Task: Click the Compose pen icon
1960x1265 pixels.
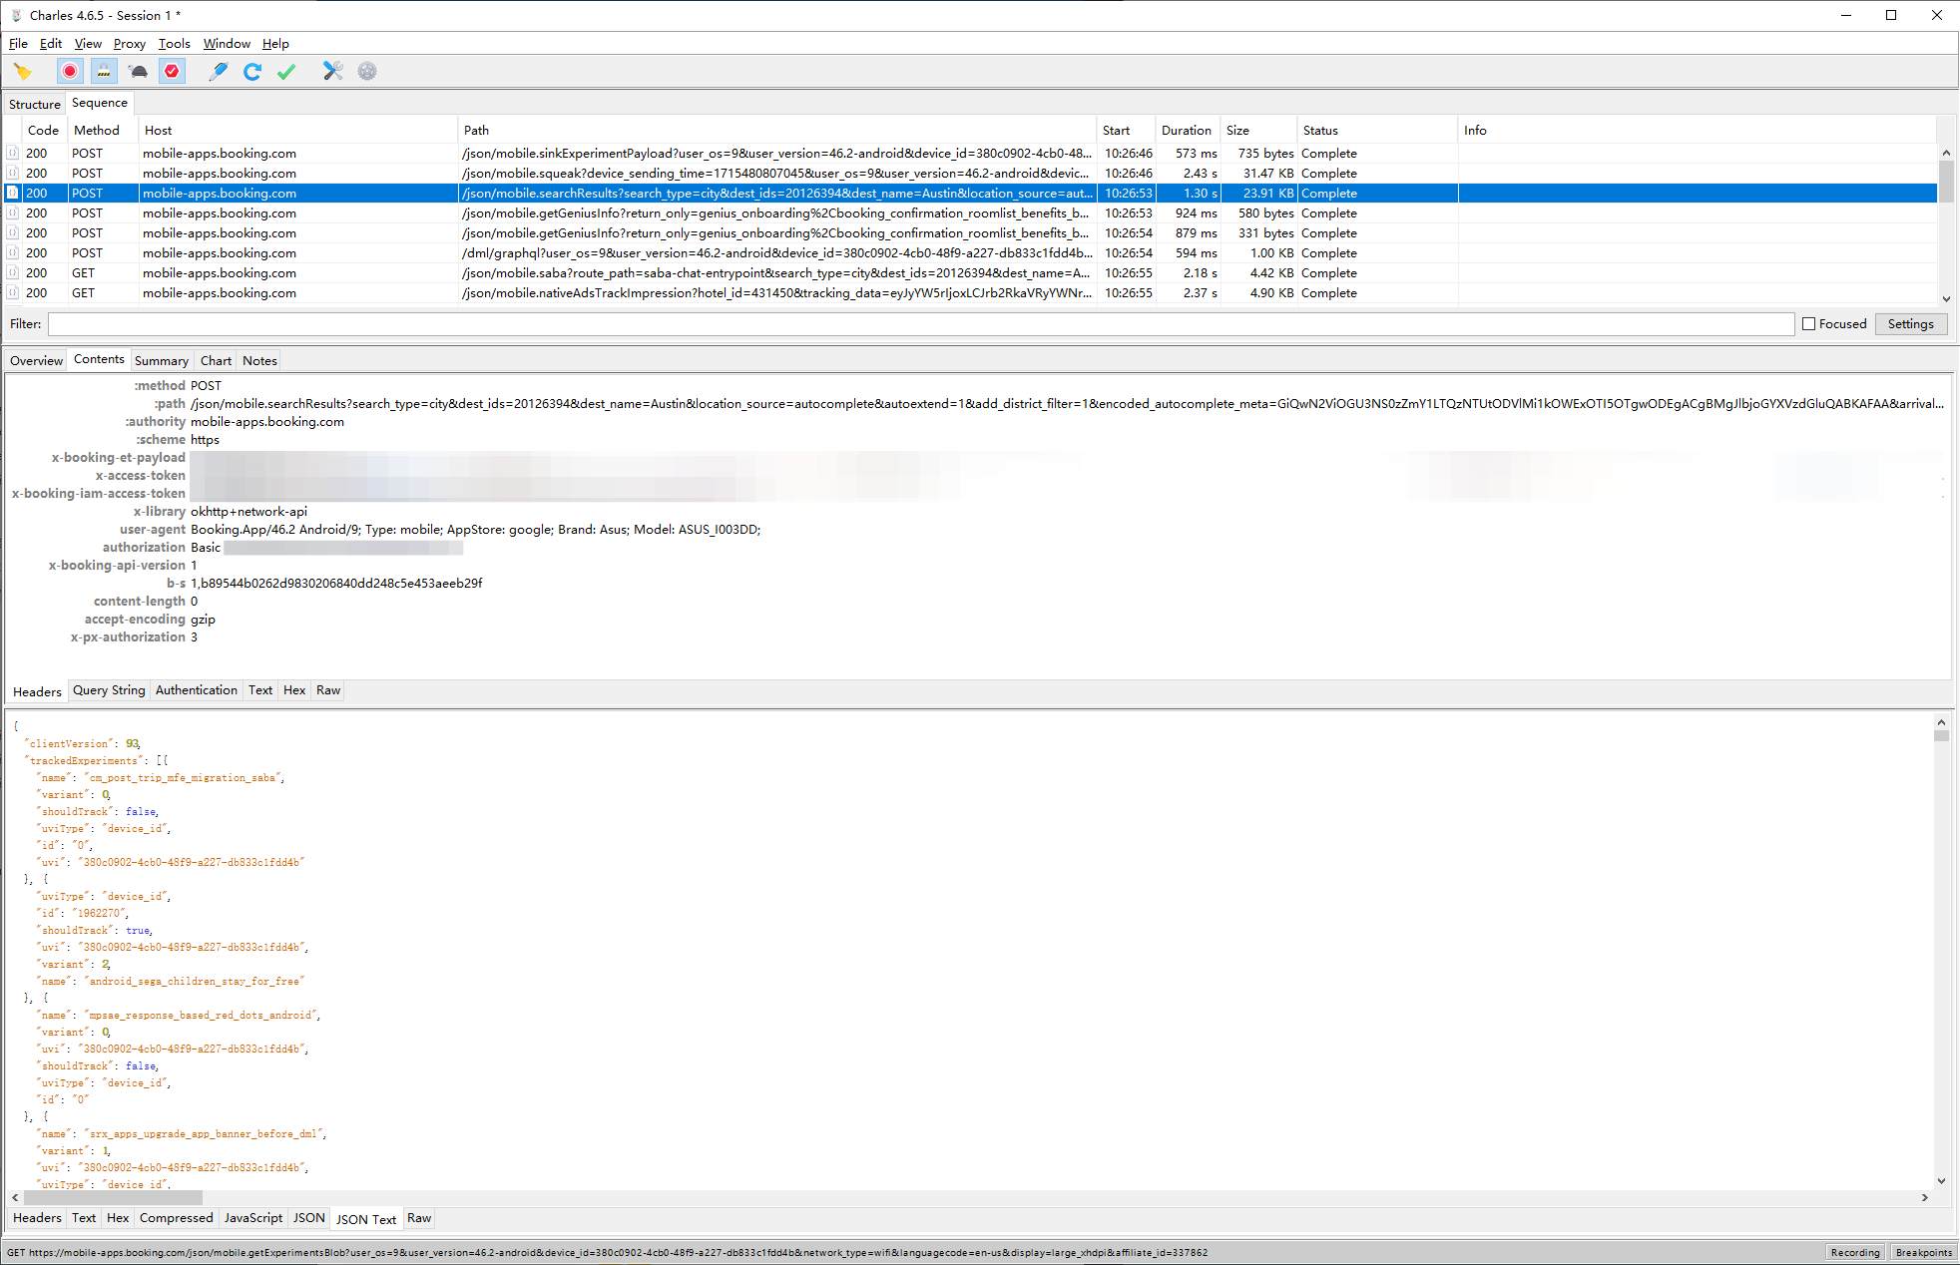Action: point(219,71)
